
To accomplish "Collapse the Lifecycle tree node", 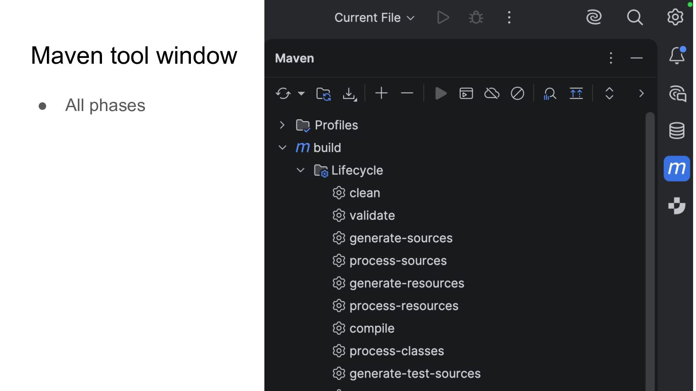I will (x=301, y=170).
